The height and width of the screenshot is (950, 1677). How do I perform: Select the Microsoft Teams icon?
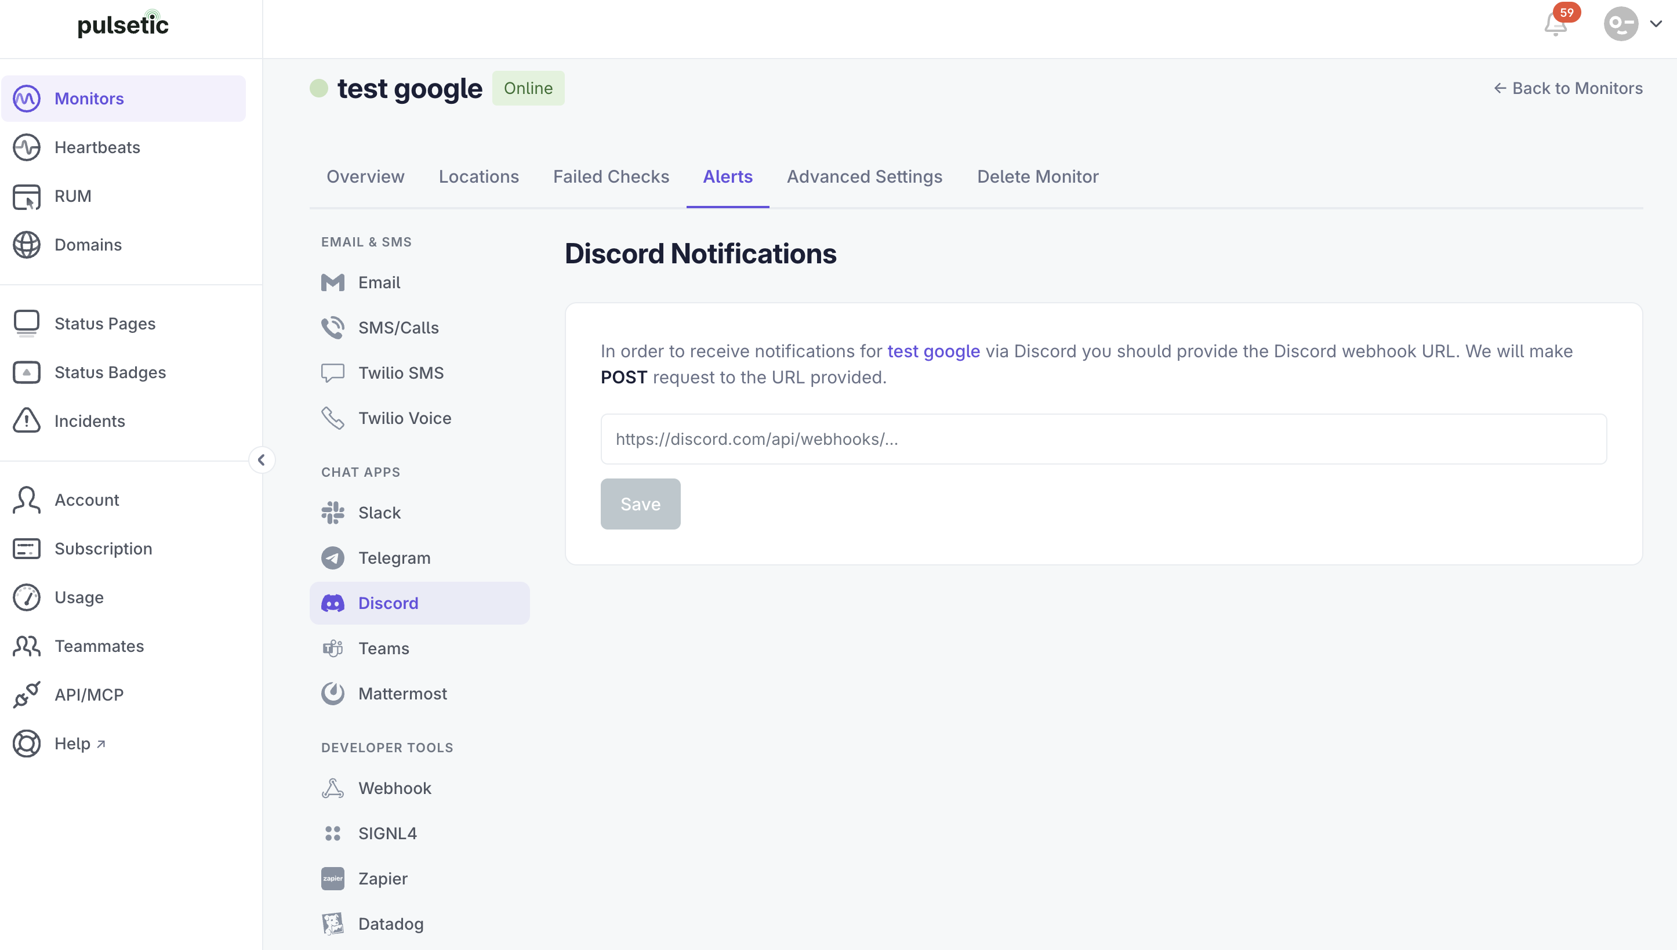point(333,648)
